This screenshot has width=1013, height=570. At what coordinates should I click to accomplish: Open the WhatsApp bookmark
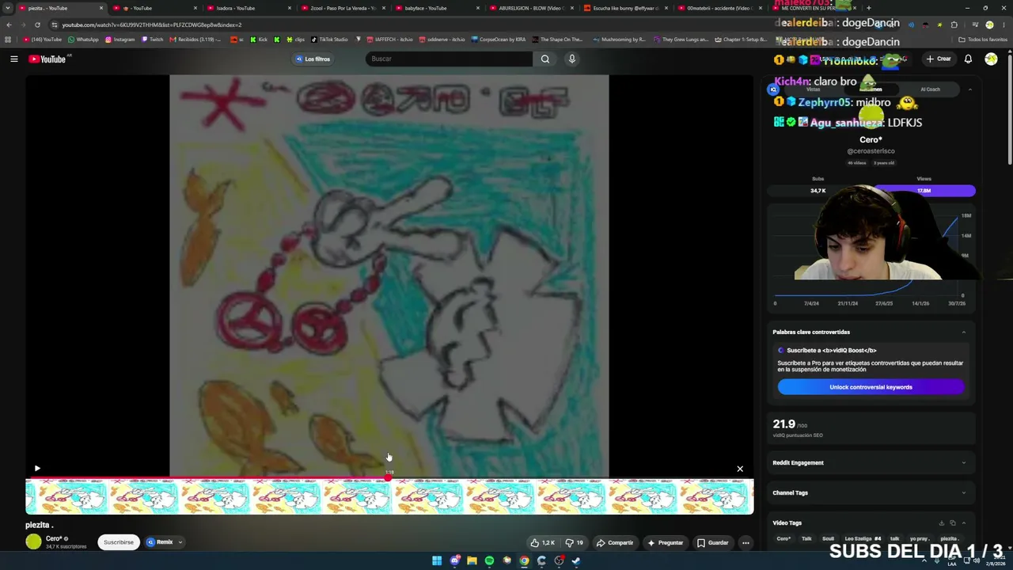point(83,40)
